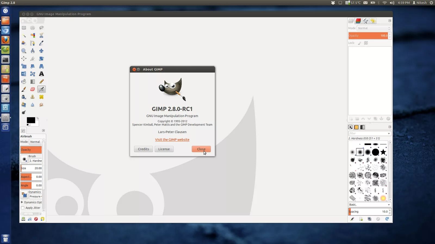Open the airbrush Mode dropdown in tool options
This screenshot has width=435, height=244.
[x=35, y=142]
